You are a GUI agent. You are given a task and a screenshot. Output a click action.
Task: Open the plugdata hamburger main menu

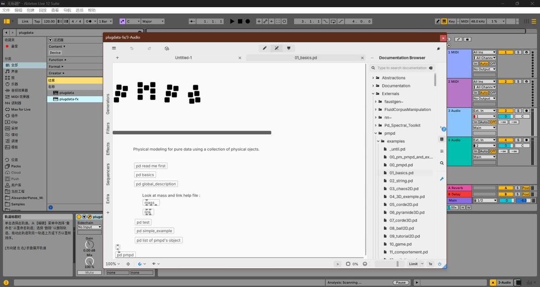pyautogui.click(x=114, y=48)
